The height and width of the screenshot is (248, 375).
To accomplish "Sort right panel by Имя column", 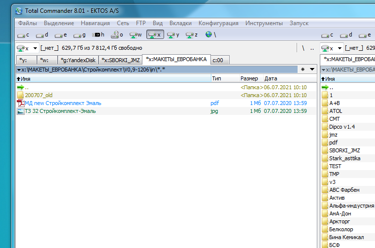I will pyautogui.click(x=347, y=78).
